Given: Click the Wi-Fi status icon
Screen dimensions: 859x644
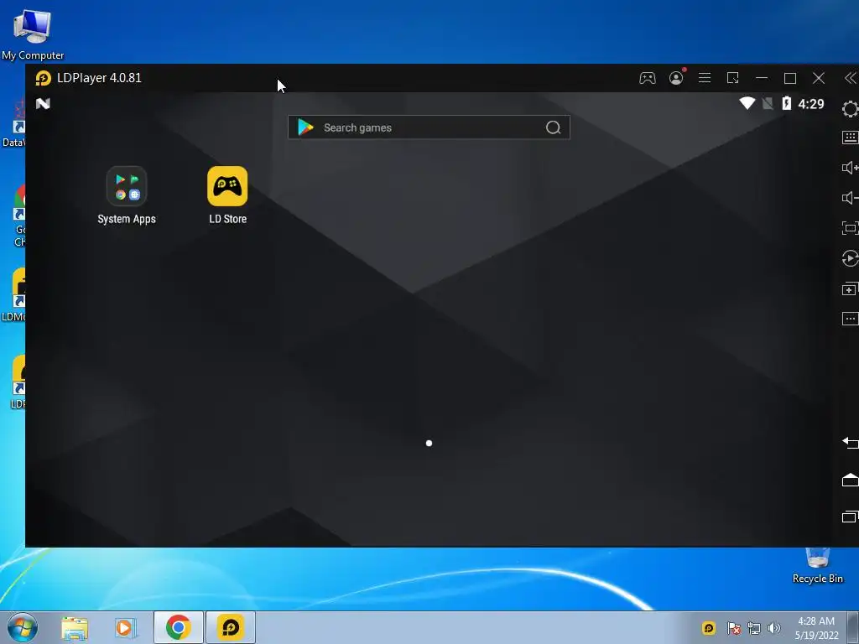Looking at the screenshot, I should click(x=747, y=103).
